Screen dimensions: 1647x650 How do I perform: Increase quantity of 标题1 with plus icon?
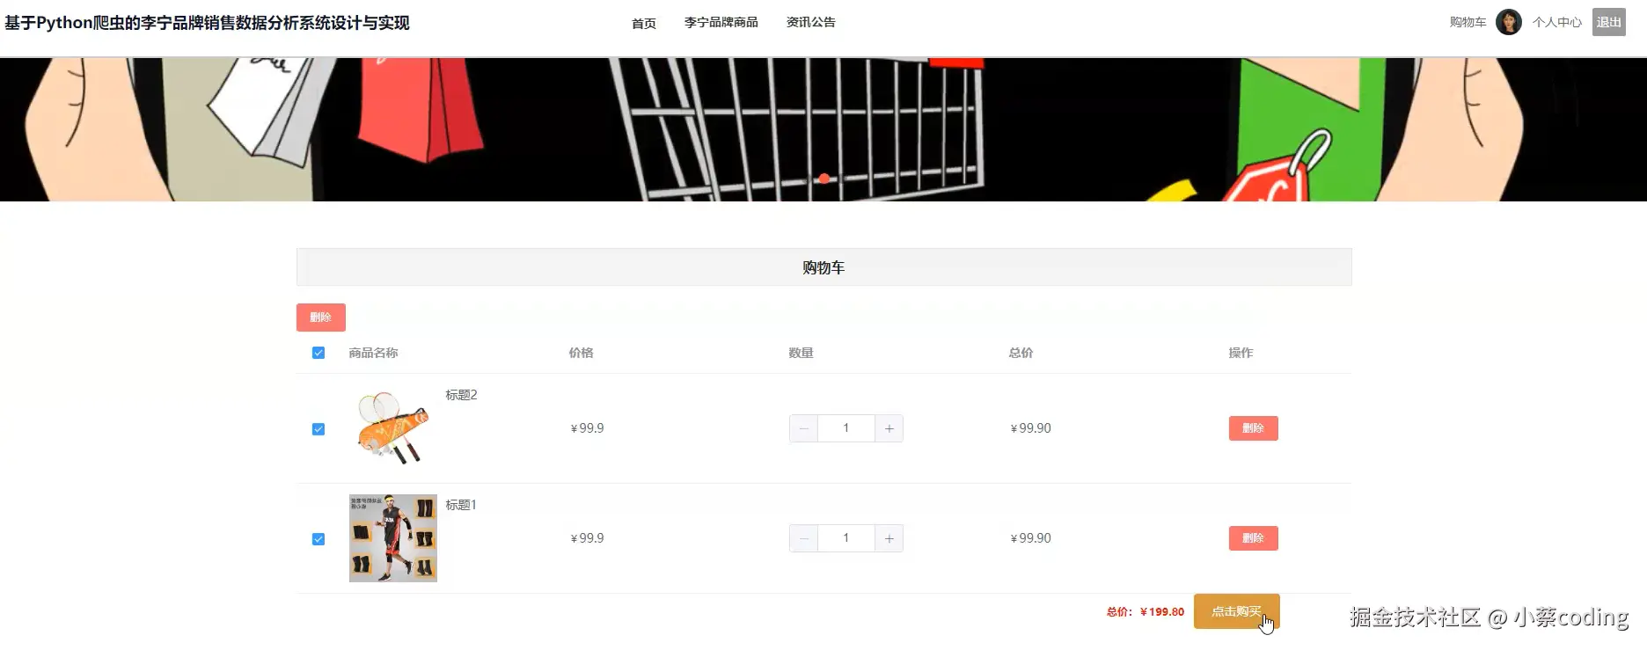[x=889, y=538]
